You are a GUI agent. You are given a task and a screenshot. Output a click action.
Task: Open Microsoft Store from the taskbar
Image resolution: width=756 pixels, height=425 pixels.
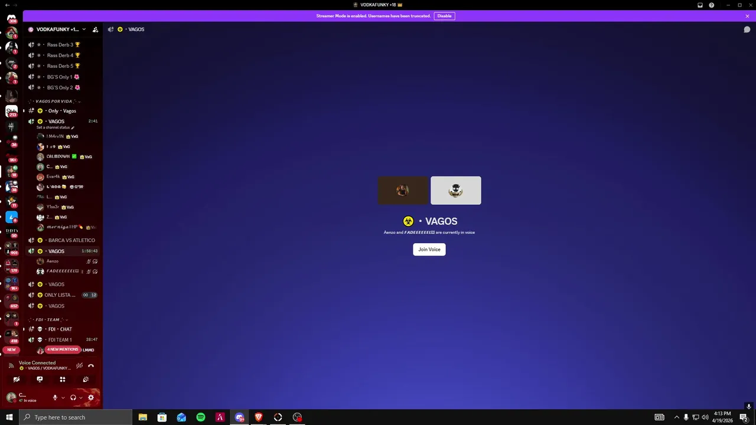[162, 417]
